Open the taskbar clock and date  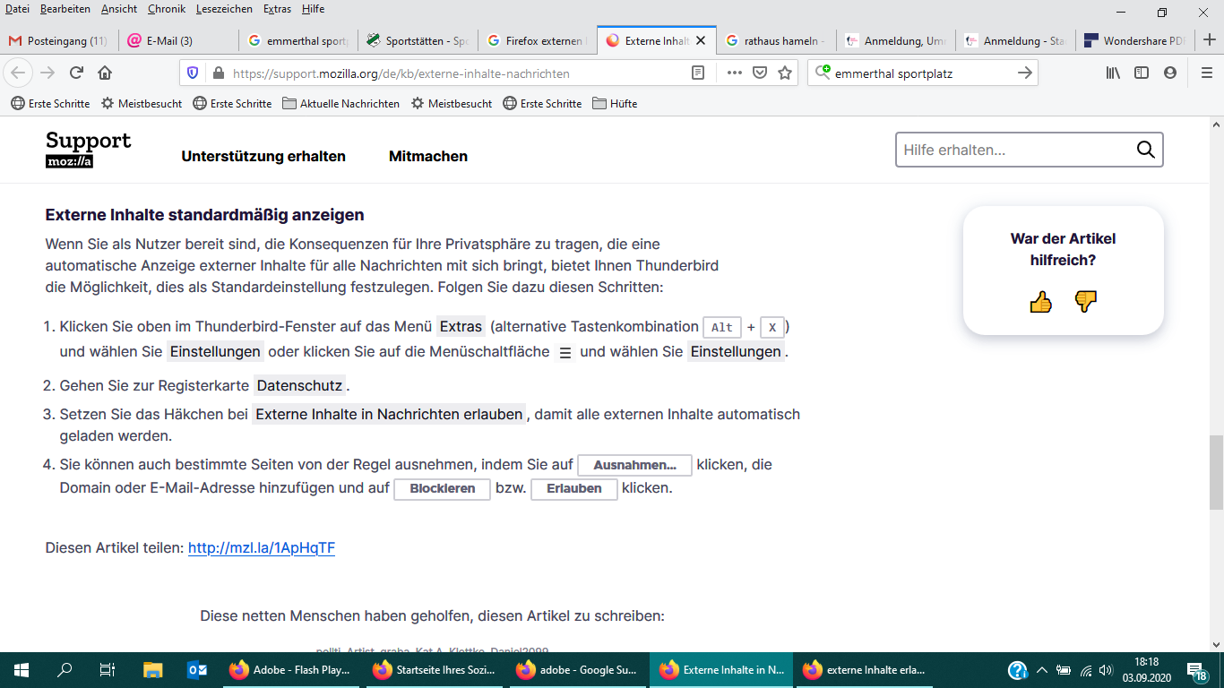tap(1146, 670)
